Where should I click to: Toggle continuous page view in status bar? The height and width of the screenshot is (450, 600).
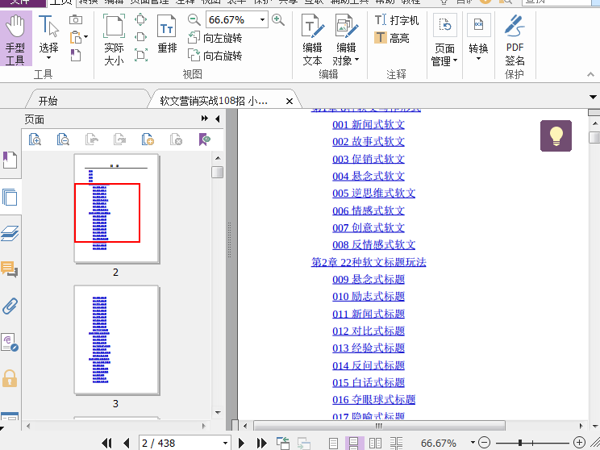pyautogui.click(x=353, y=443)
